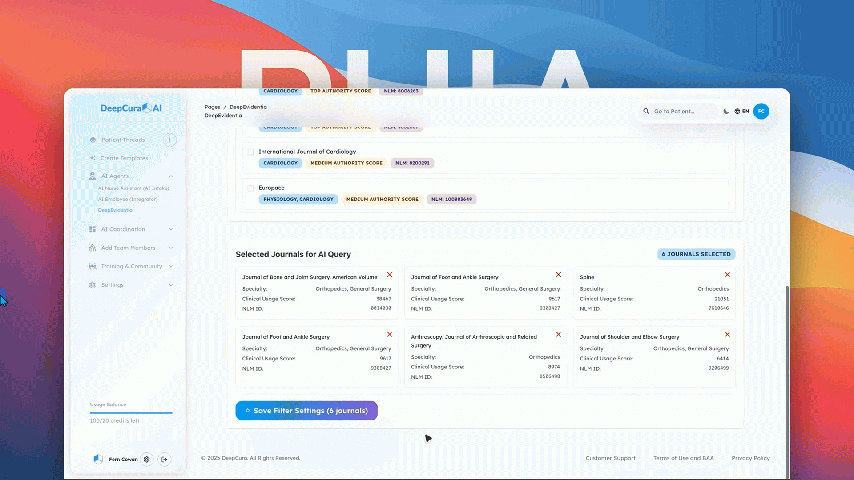854x480 pixels.
Task: Open the Privacy Policy link
Action: tap(750, 458)
